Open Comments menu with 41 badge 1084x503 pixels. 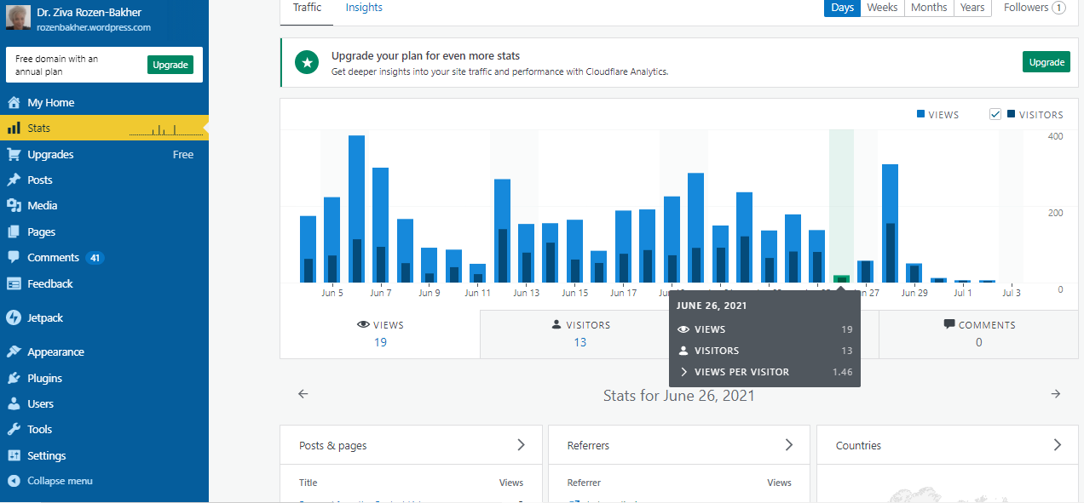click(104, 257)
